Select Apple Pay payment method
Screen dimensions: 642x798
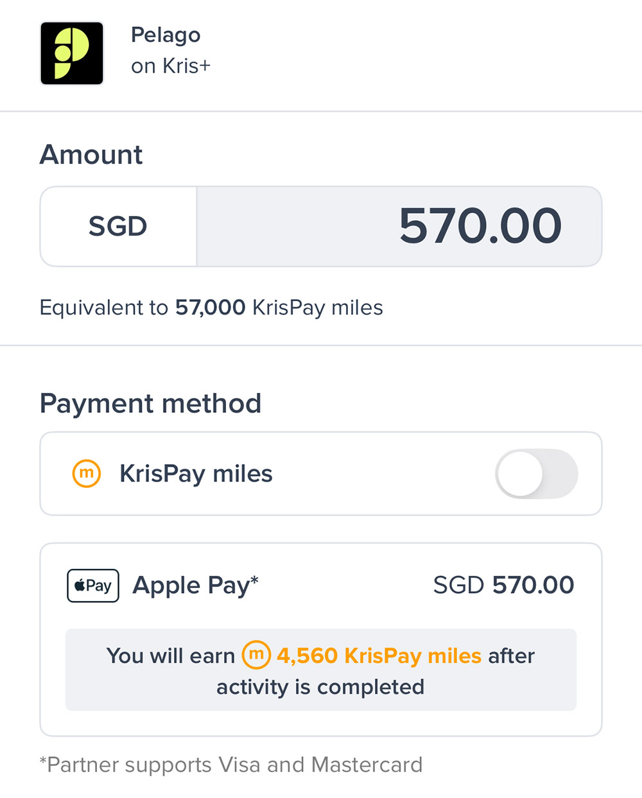[x=195, y=585]
